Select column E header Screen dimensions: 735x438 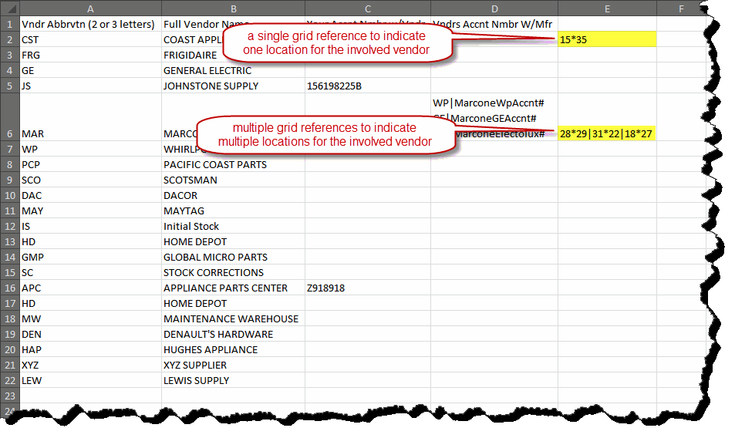(608, 8)
